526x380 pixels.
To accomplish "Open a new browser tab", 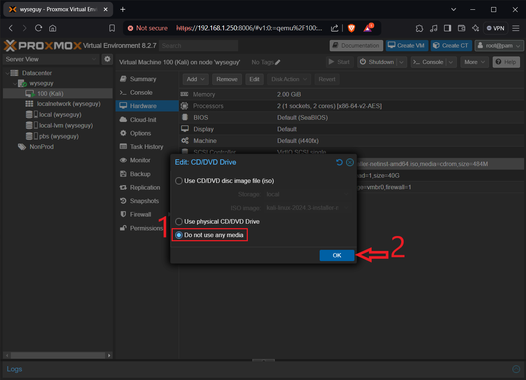I will (123, 9).
